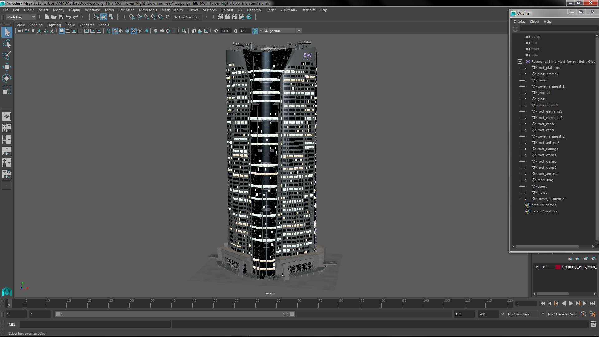Open the Mesh Tools menu

[x=148, y=10]
